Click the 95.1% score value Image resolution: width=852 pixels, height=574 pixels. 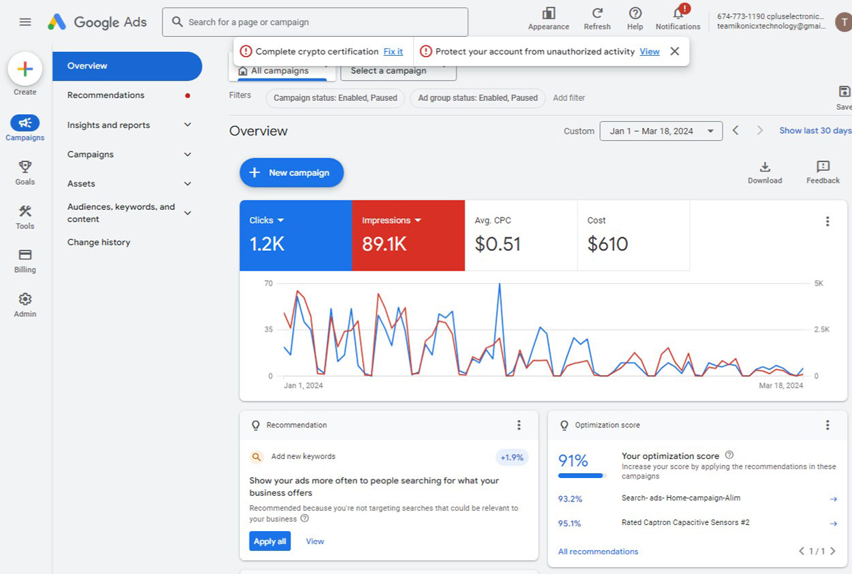coord(570,524)
